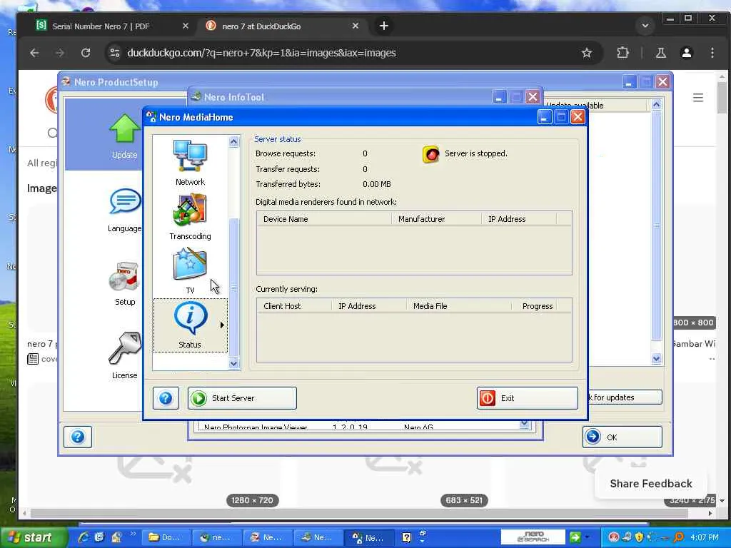Open the browser tab search dropdown

tap(645, 26)
